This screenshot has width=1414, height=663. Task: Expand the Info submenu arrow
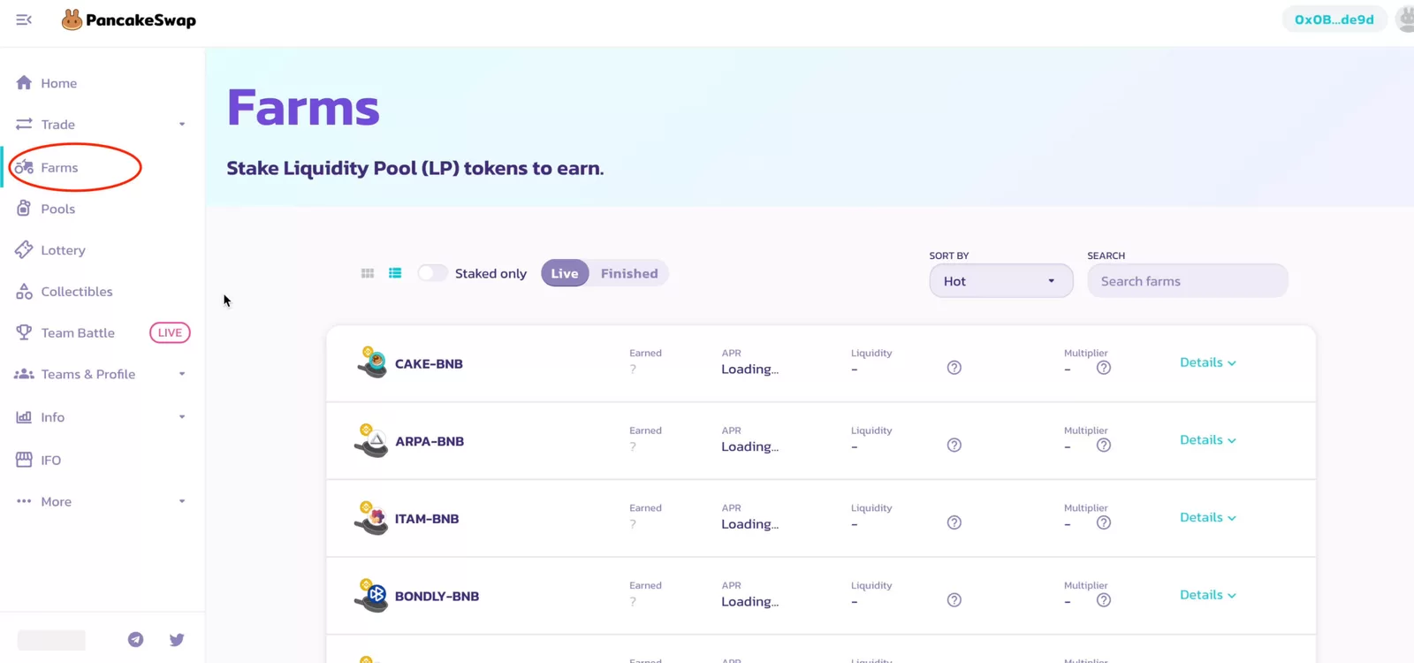tap(182, 417)
